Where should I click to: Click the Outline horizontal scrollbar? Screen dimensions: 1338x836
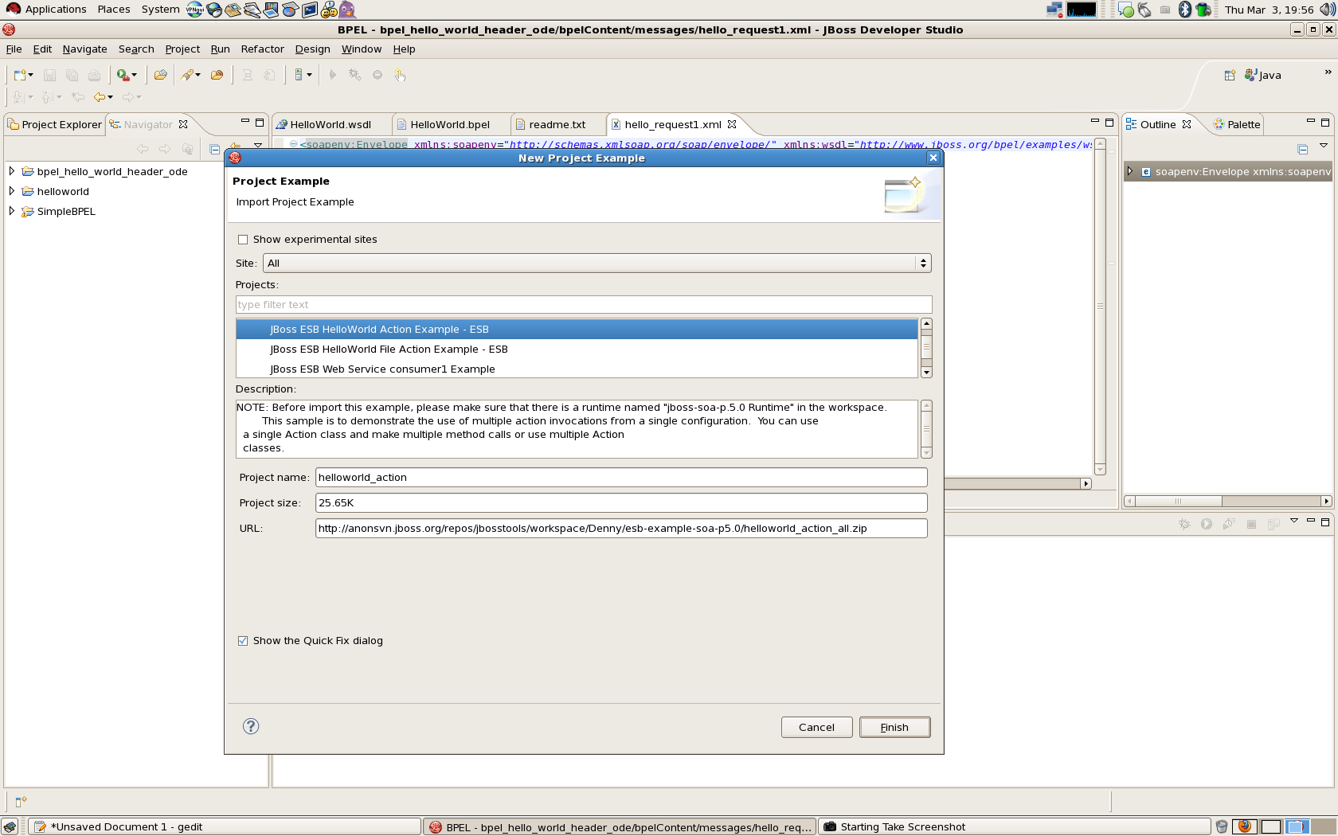pyautogui.click(x=1227, y=502)
